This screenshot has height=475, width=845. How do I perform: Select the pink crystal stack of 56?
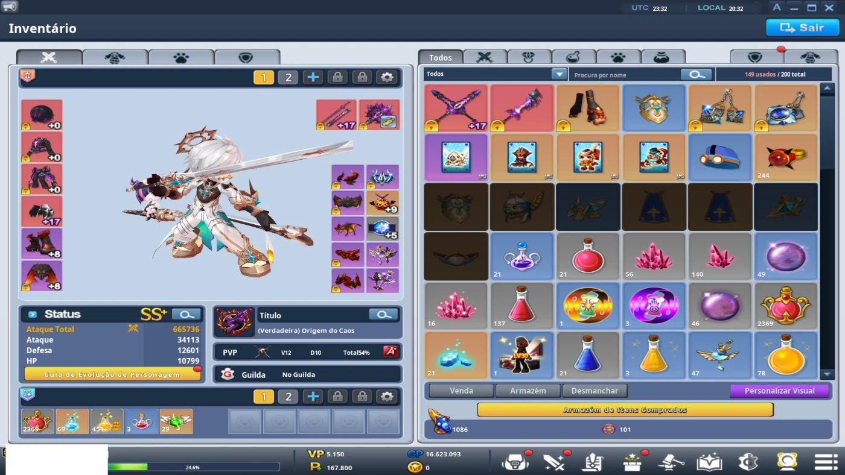point(654,256)
